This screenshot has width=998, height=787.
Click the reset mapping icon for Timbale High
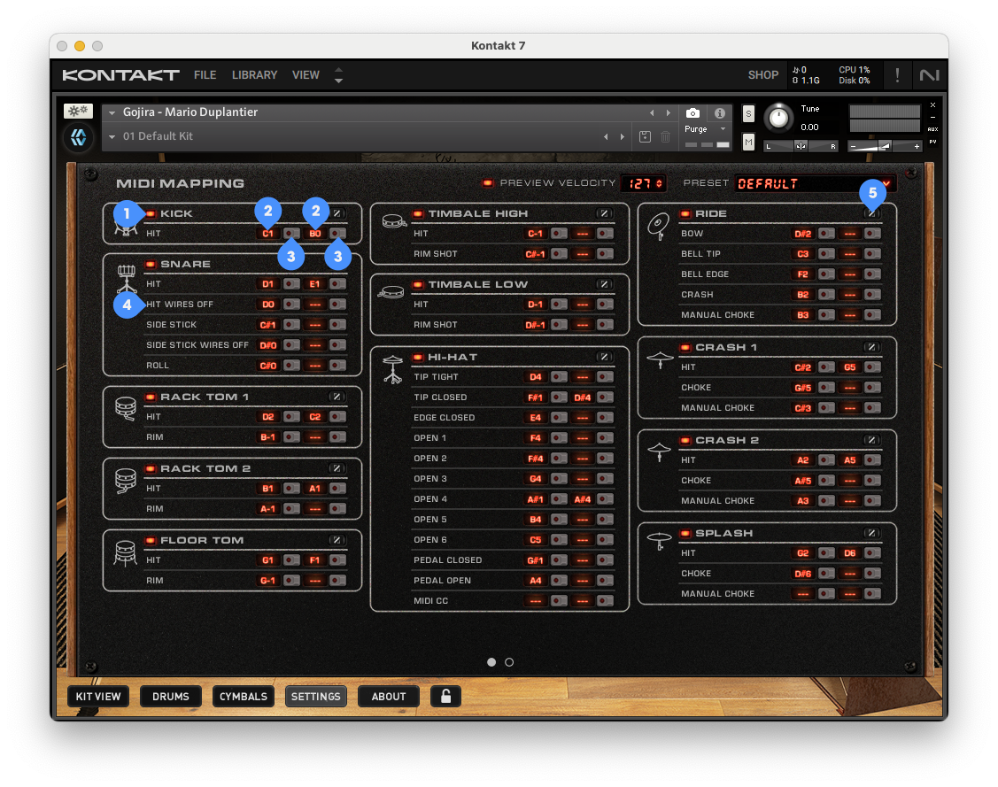click(604, 213)
